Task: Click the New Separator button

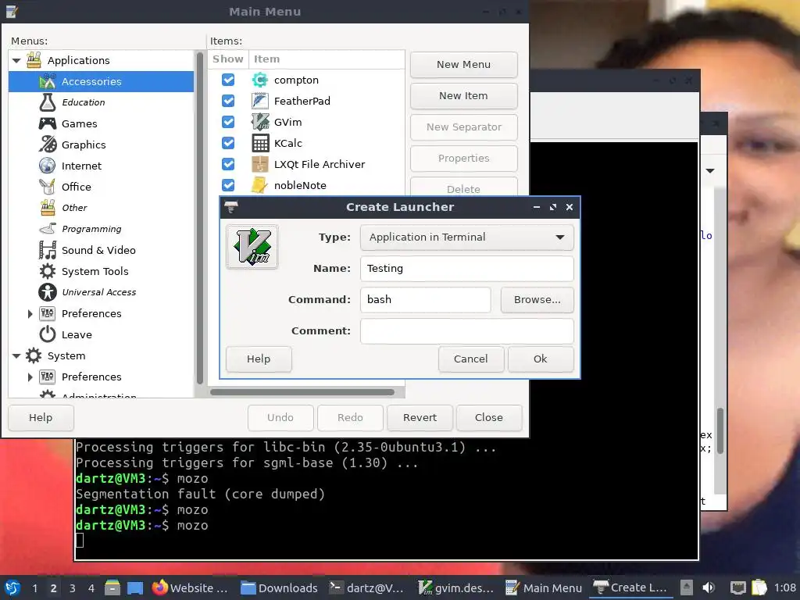Action: (x=464, y=127)
